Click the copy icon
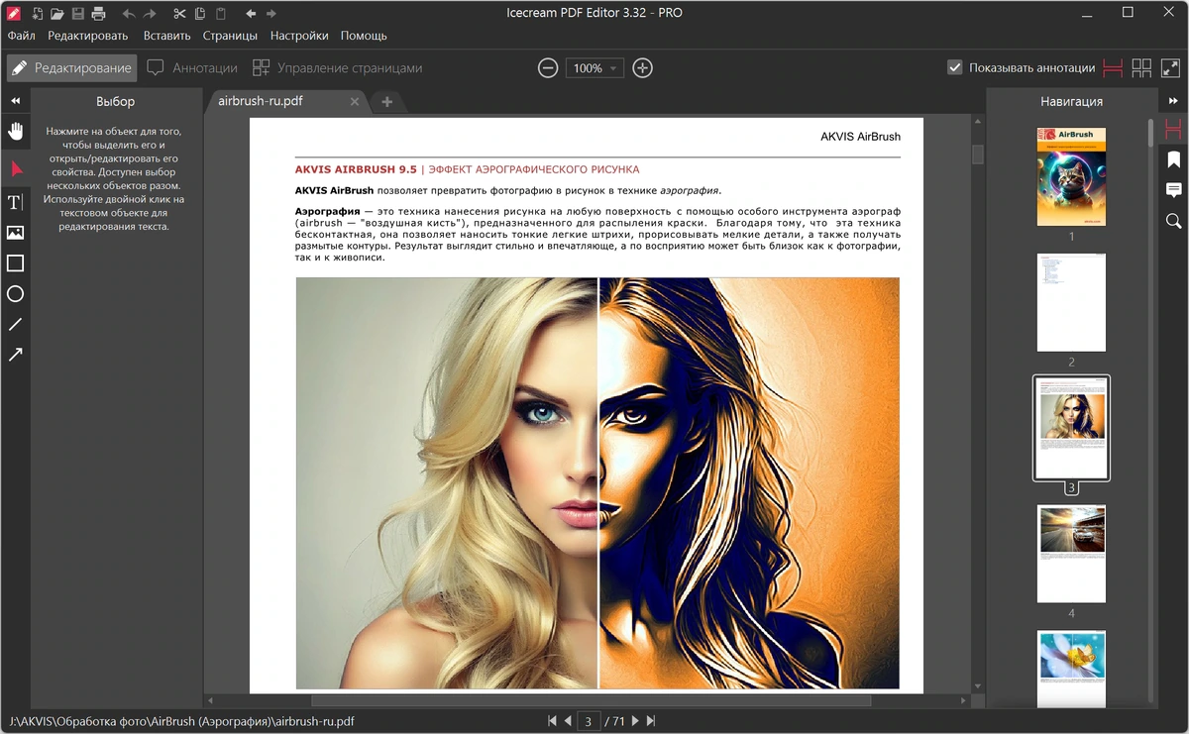1189x734 pixels. pos(200,14)
